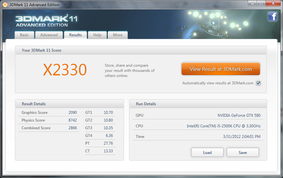Click the Combined Score value 2866
This screenshot has width=283, height=178.
[x=73, y=128]
